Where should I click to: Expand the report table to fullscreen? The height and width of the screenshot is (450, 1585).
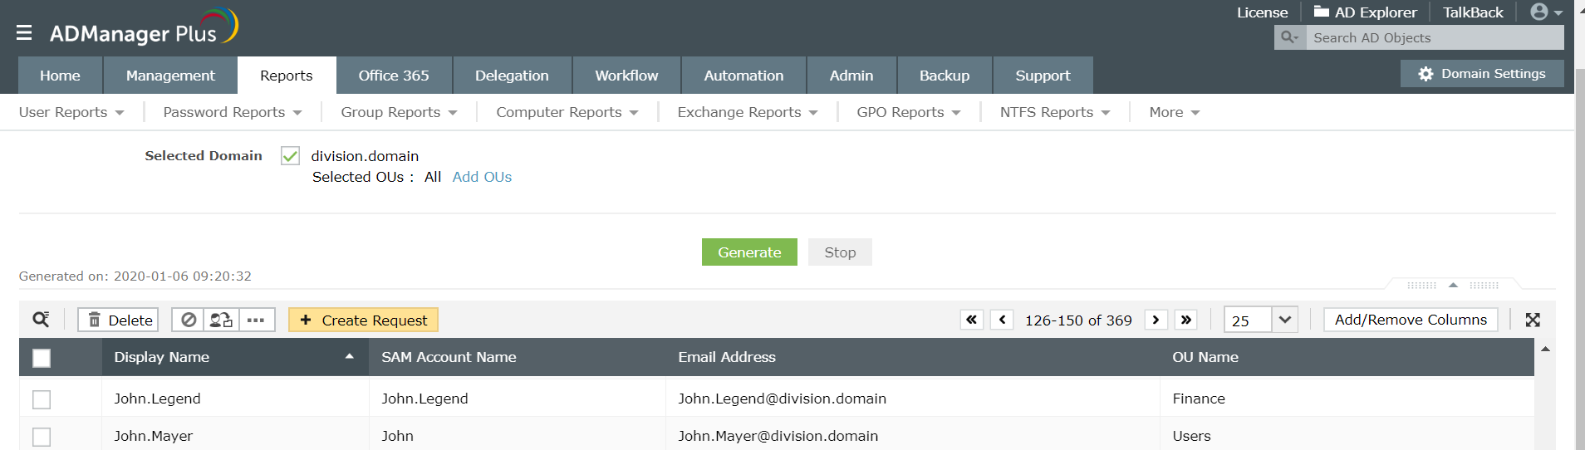pos(1533,320)
